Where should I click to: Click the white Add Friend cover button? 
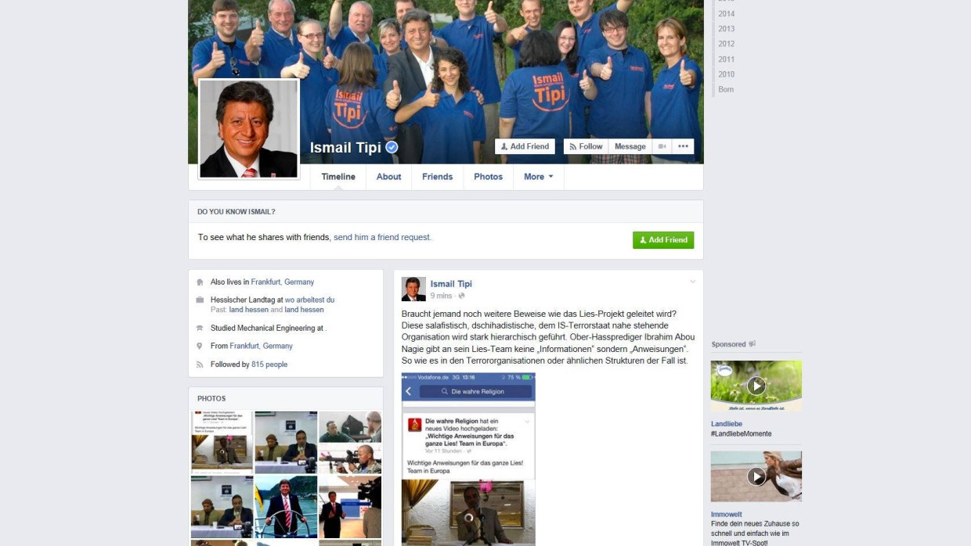tap(525, 146)
